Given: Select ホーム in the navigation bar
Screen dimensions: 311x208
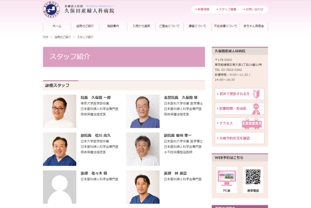Looking at the screenshot, I should click(57, 26).
